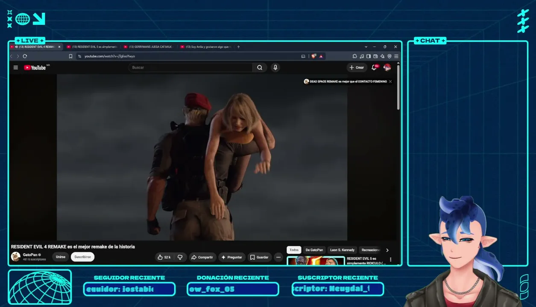Screen dimensions: 536x307
Task: Open the GatoPan channel name link
Action: click(x=30, y=255)
